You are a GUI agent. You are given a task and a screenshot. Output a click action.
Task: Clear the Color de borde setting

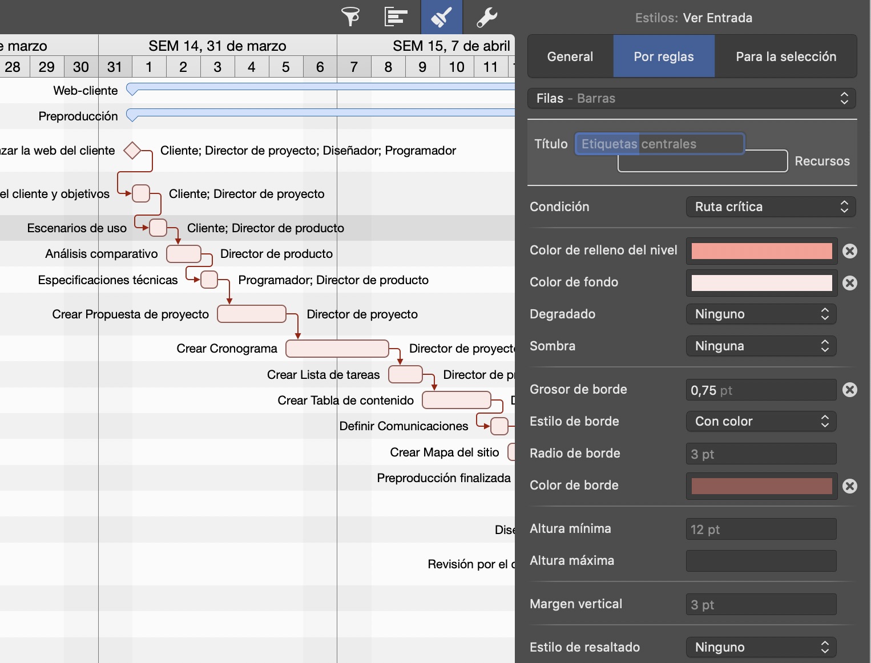tap(849, 486)
